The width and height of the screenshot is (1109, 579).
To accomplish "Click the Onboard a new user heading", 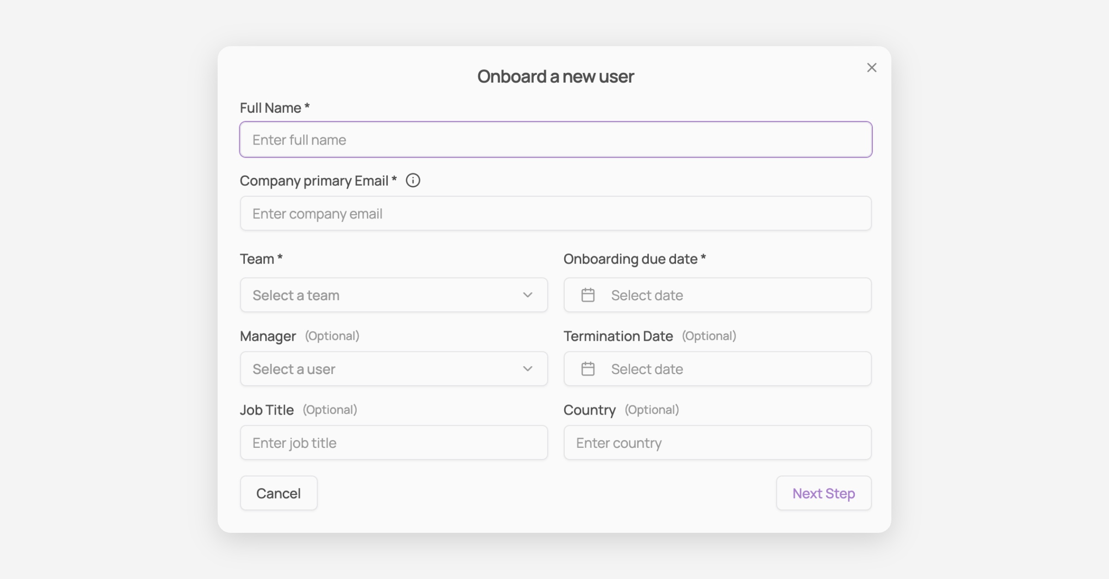I will 555,77.
